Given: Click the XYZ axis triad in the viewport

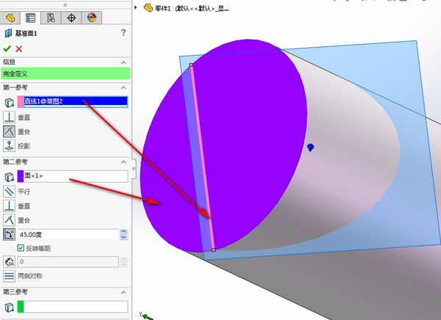Looking at the screenshot, I should (x=146, y=316).
